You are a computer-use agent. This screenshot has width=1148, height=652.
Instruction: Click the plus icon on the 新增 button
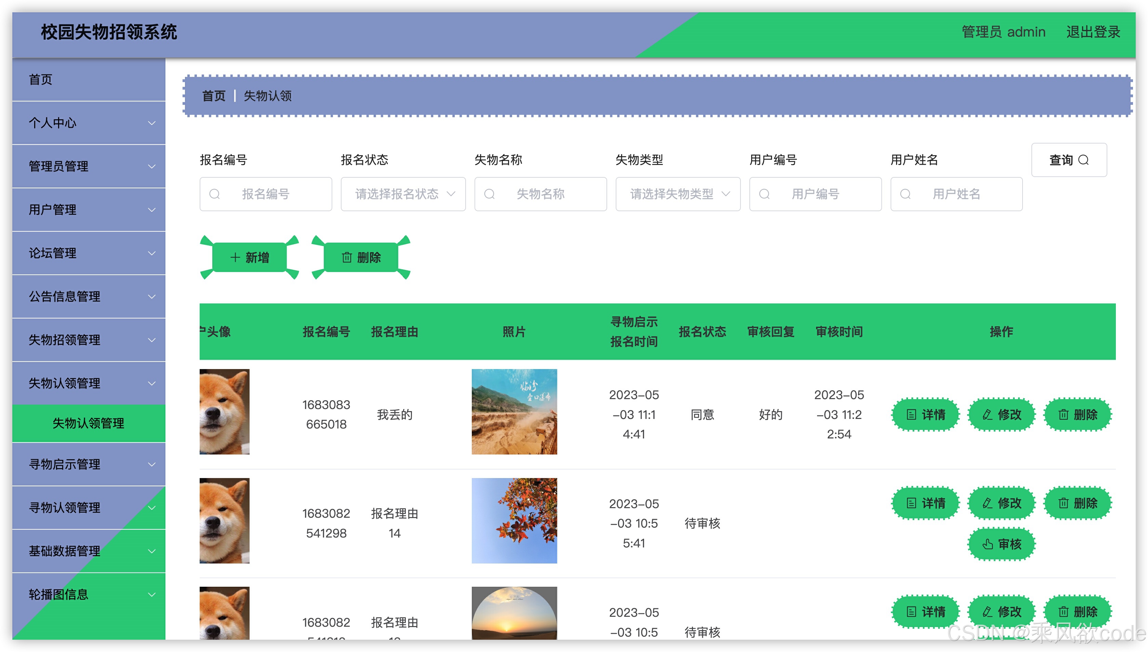[x=235, y=257]
